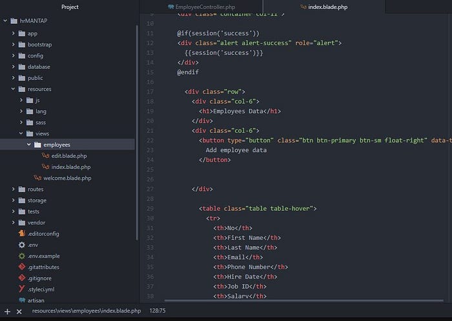
Task: Open the .env gear icon file
Action: click(22, 245)
